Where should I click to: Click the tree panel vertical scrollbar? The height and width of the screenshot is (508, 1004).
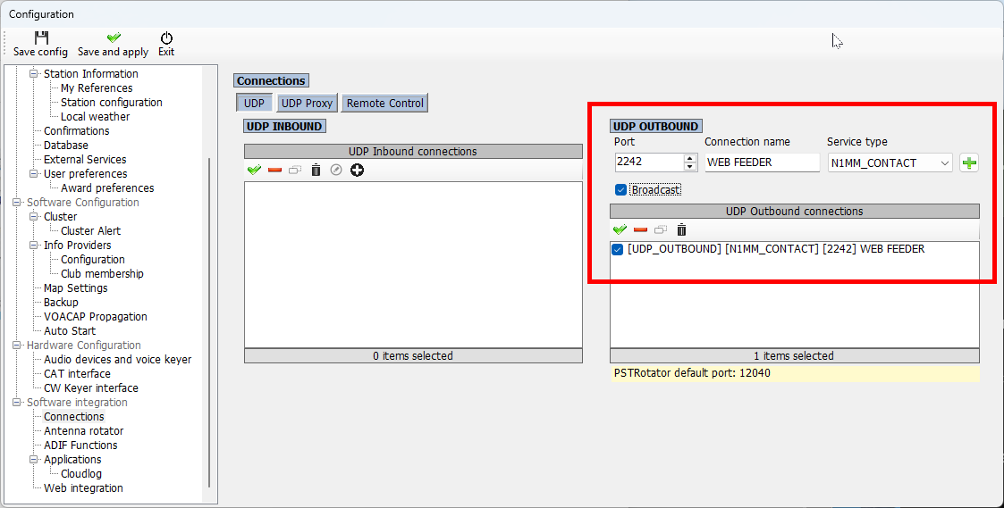(x=208, y=323)
